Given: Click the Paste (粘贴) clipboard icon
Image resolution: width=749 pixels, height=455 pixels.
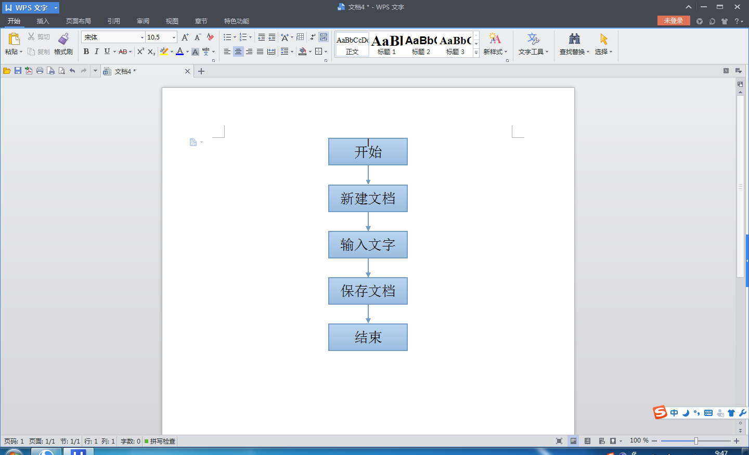Looking at the screenshot, I should point(14,39).
